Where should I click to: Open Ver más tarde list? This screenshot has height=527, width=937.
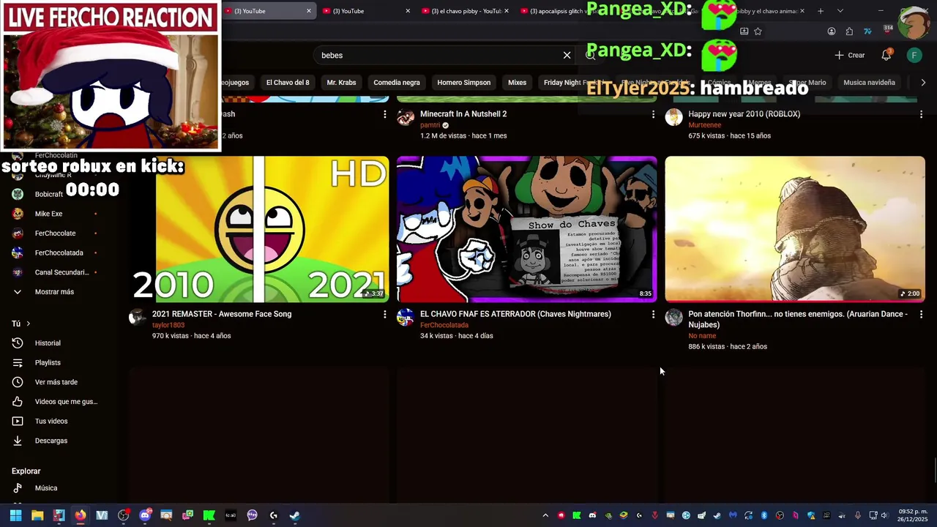pyautogui.click(x=56, y=382)
